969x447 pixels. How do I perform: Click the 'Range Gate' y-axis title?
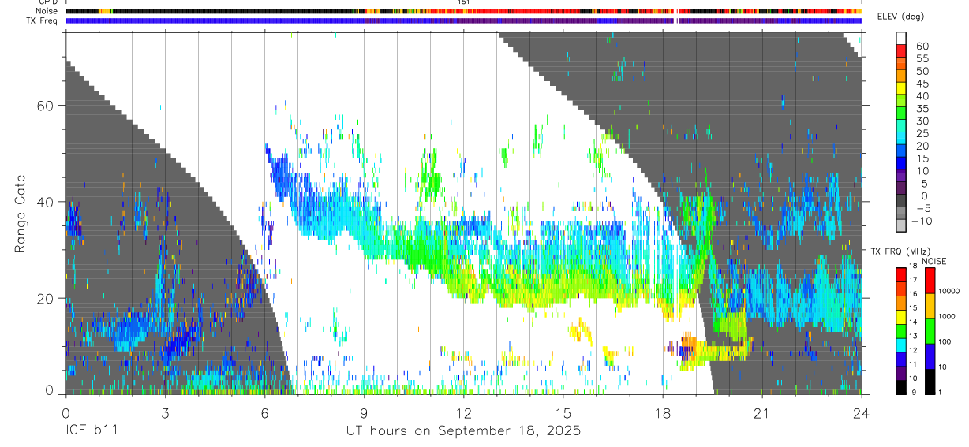click(x=21, y=214)
